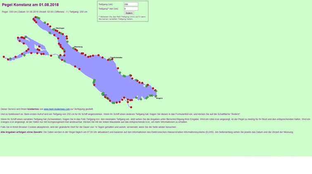Click the Friedrichshafen town label
The image size is (312, 174).
point(116,58)
